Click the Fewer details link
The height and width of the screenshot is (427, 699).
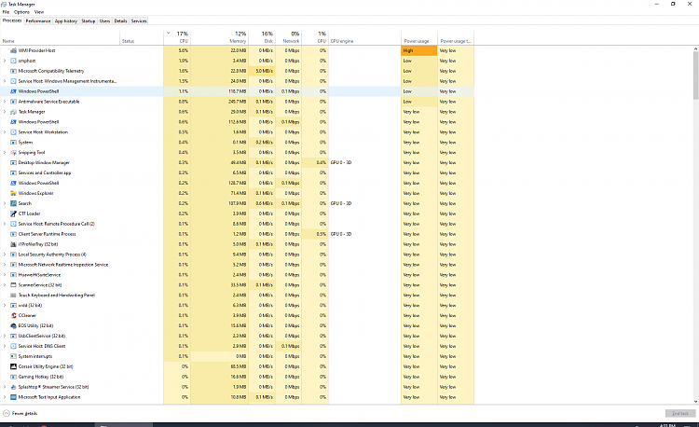click(24, 414)
